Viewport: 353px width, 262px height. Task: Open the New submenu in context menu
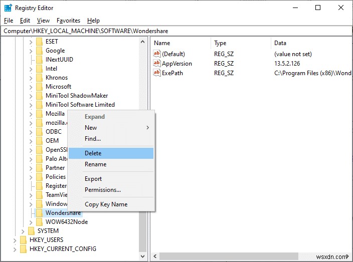click(111, 128)
